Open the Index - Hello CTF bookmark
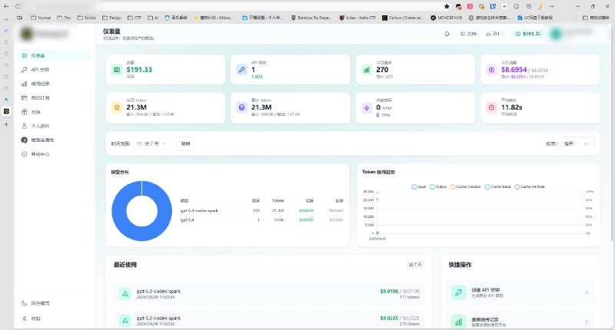Image resolution: width=615 pixels, height=330 pixels. point(357,18)
